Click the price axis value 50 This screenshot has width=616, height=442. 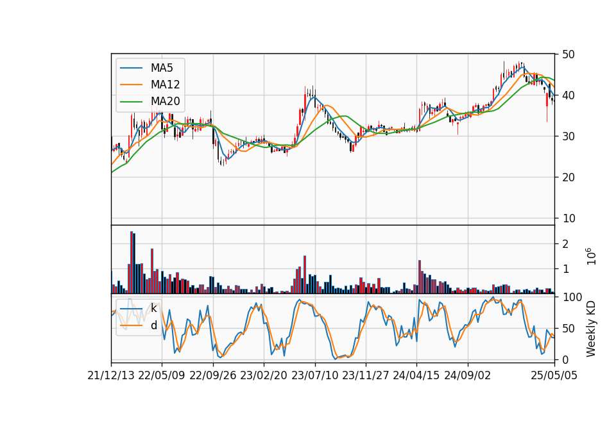click(x=569, y=54)
